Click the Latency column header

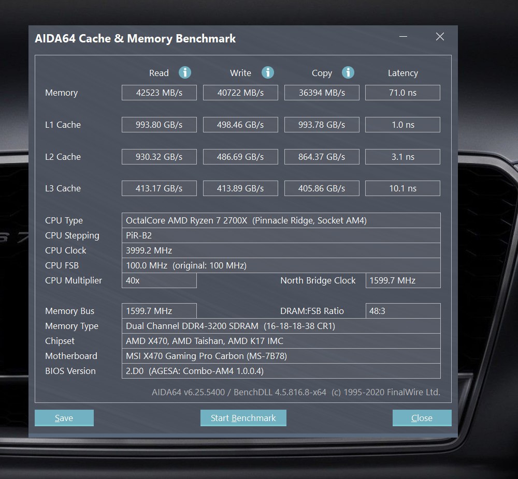(x=402, y=73)
